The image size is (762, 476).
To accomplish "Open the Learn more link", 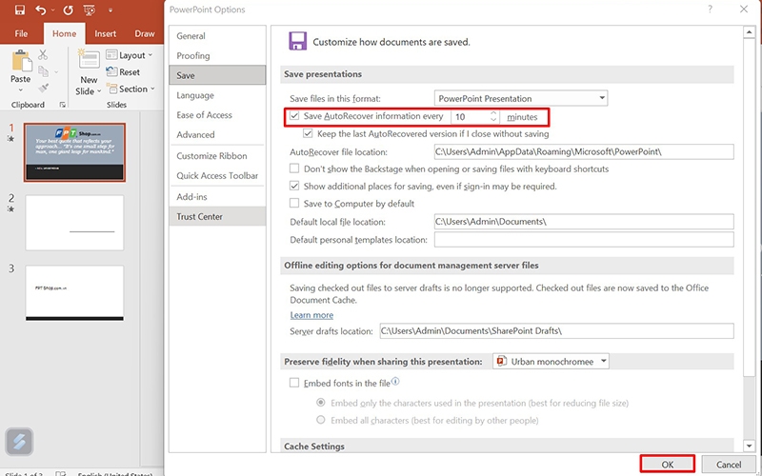I will (311, 315).
